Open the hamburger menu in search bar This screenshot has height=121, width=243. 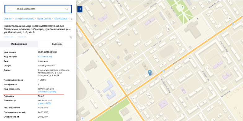tap(10, 9)
